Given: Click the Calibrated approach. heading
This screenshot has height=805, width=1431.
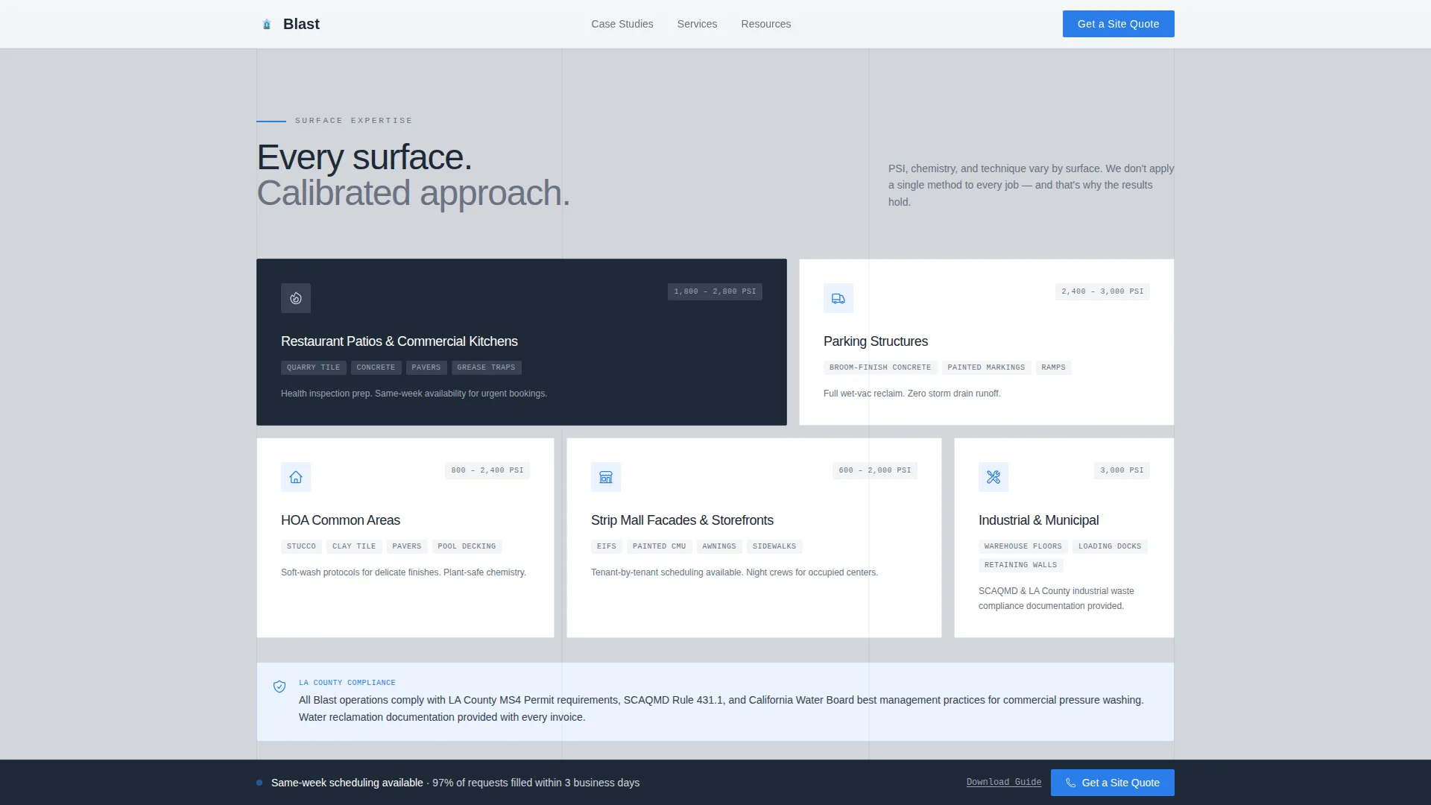Looking at the screenshot, I should pyautogui.click(x=414, y=193).
